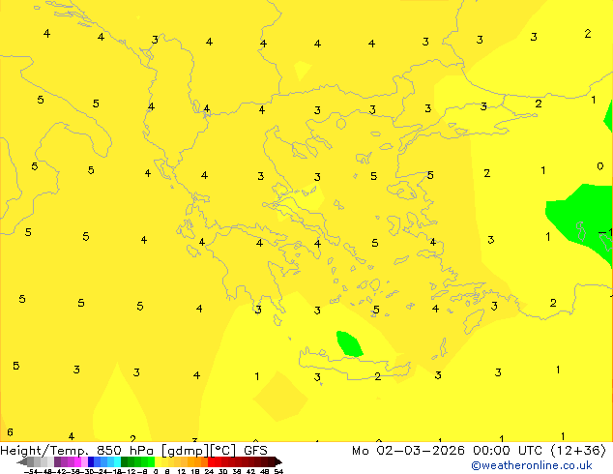Pick the dark blue swatch in the legend
This screenshot has width=613, height=474.
pos(91,461)
